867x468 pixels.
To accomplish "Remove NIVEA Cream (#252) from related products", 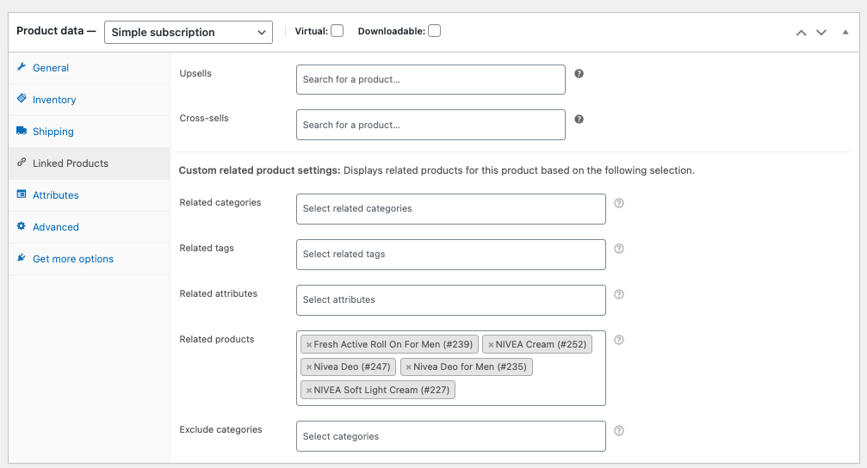I will coord(491,345).
